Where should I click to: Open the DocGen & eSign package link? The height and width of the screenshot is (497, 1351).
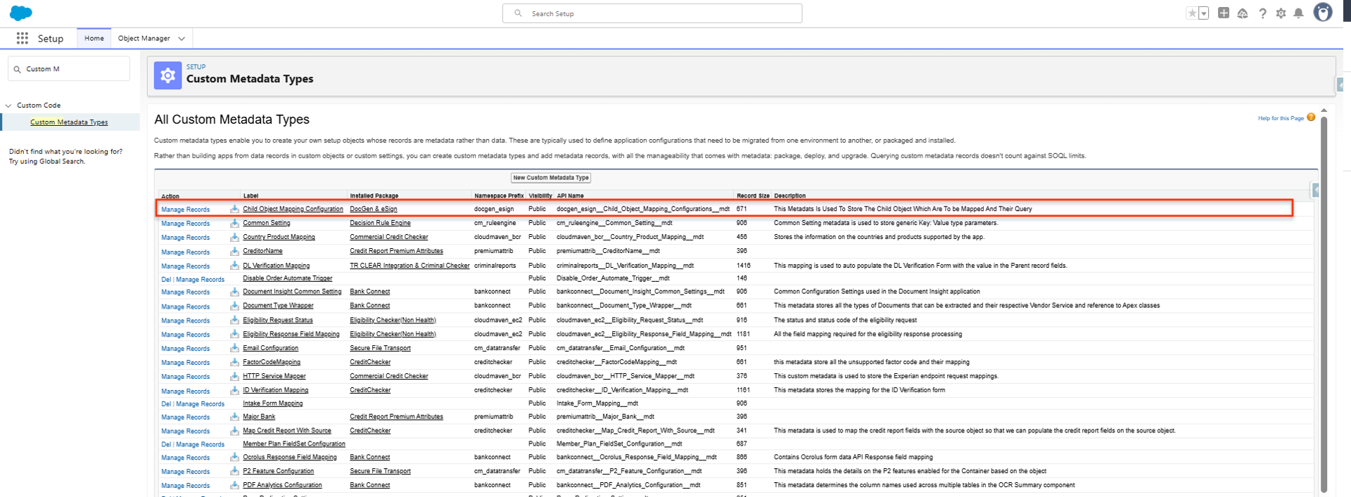point(374,209)
